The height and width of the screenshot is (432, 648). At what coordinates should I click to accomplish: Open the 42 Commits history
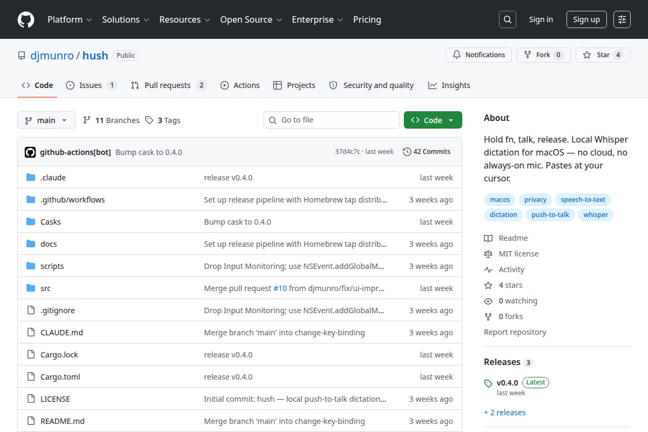[x=427, y=152]
